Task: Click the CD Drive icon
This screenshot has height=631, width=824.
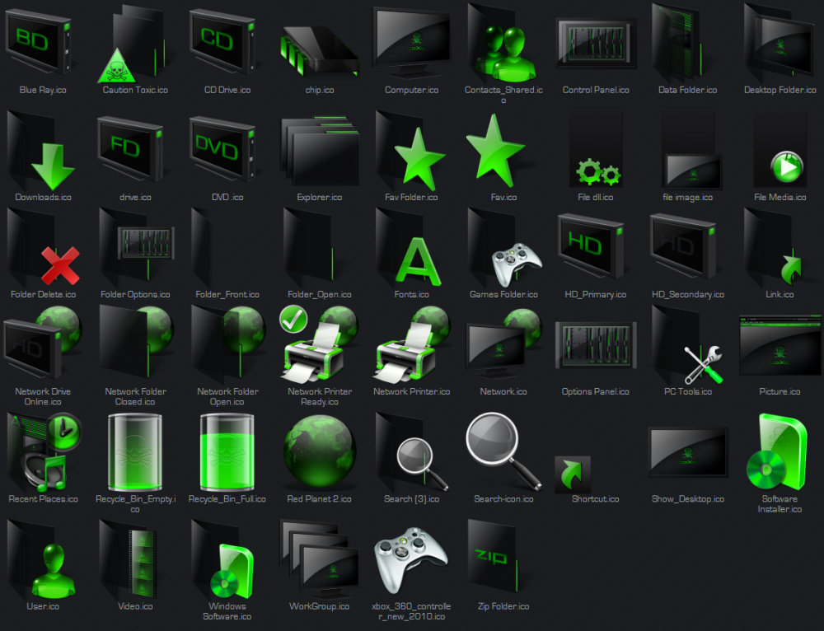Action: [x=226, y=45]
